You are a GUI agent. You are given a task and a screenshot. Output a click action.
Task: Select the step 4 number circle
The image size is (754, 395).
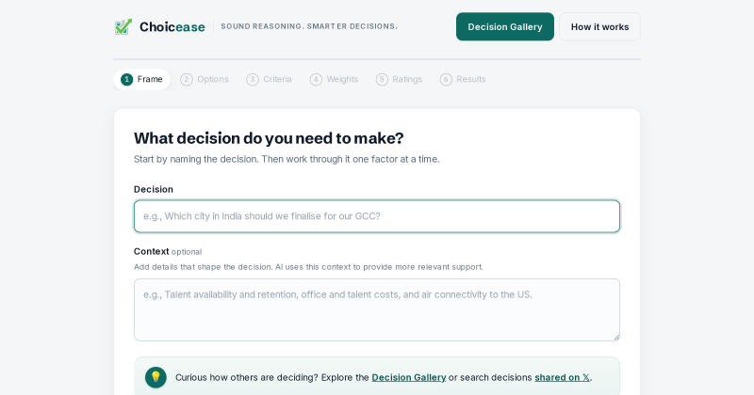[x=316, y=79]
